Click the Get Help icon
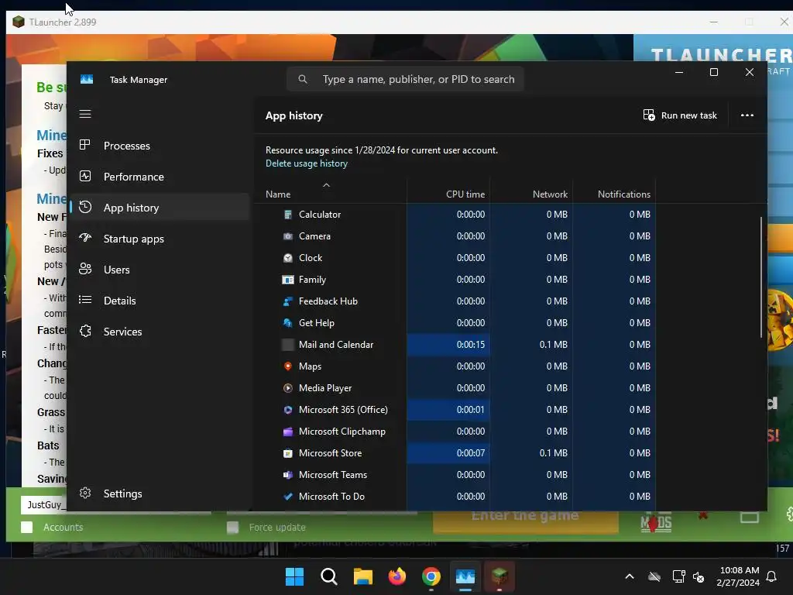The width and height of the screenshot is (793, 595). coord(288,323)
